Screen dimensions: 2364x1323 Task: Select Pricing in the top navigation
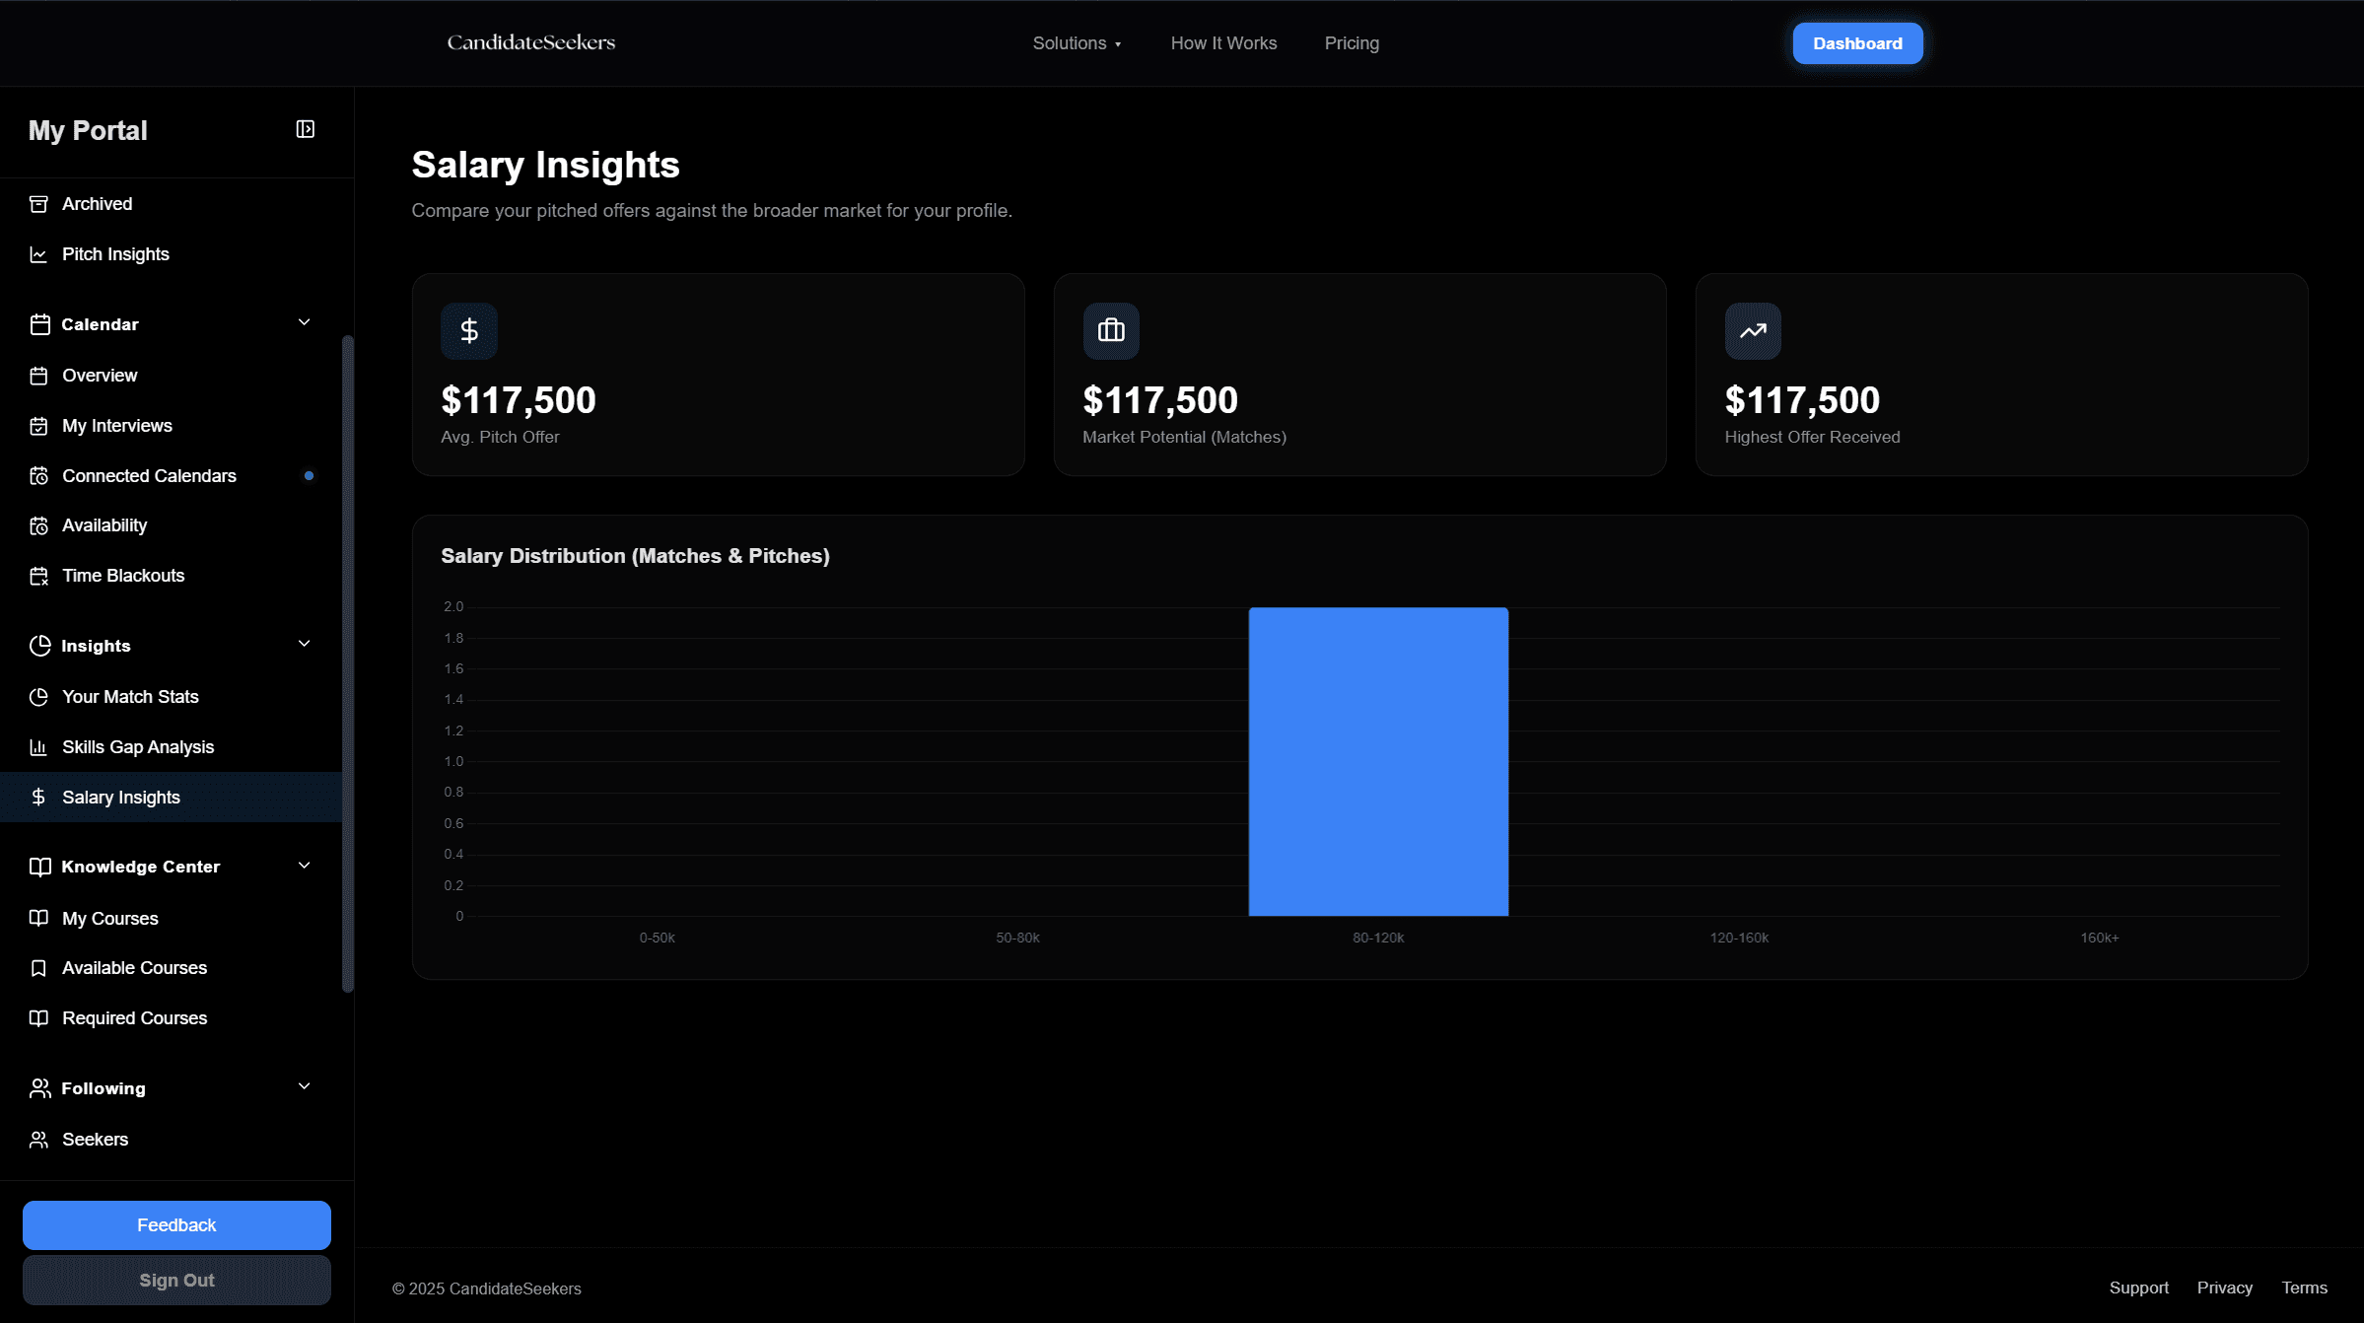(x=1352, y=43)
